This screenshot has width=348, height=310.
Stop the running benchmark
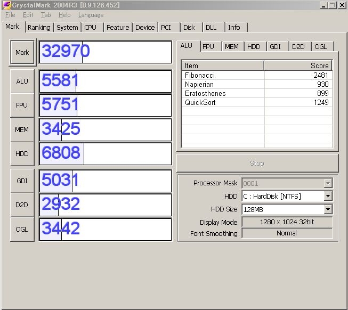click(x=257, y=164)
